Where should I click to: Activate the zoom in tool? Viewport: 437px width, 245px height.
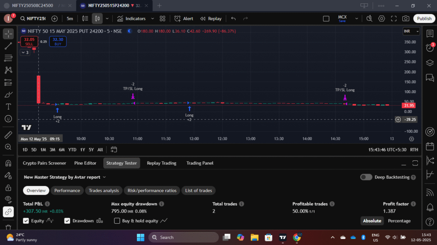coord(9,147)
